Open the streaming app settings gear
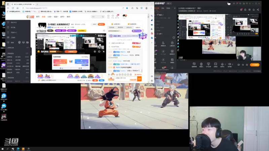The width and height of the screenshot is (269, 151). 247,65
